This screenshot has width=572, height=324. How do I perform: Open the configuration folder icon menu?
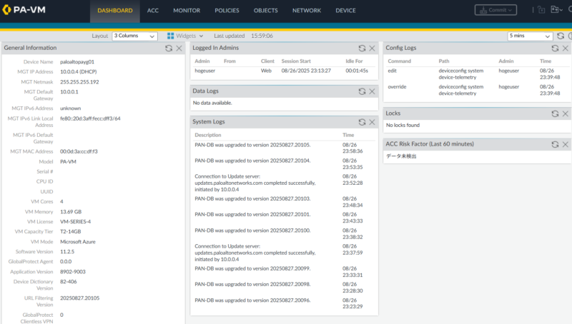[556, 10]
